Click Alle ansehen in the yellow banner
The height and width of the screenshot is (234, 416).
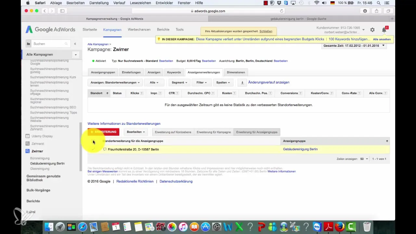tap(382, 39)
